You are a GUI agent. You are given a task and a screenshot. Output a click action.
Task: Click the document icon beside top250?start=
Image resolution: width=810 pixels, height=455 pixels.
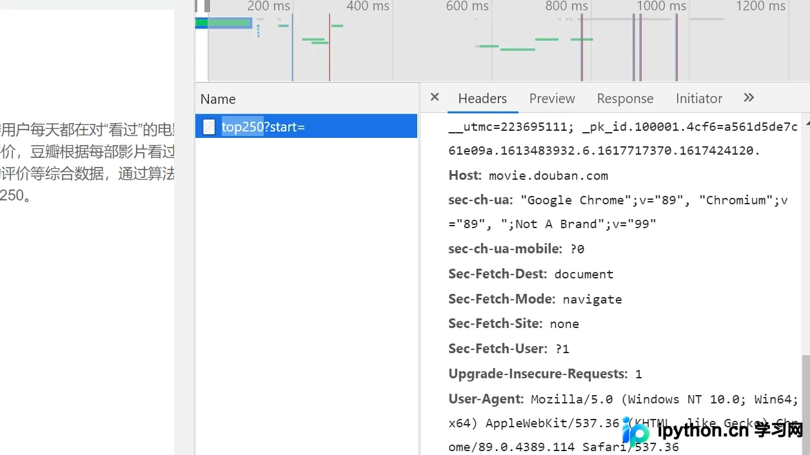coord(209,126)
